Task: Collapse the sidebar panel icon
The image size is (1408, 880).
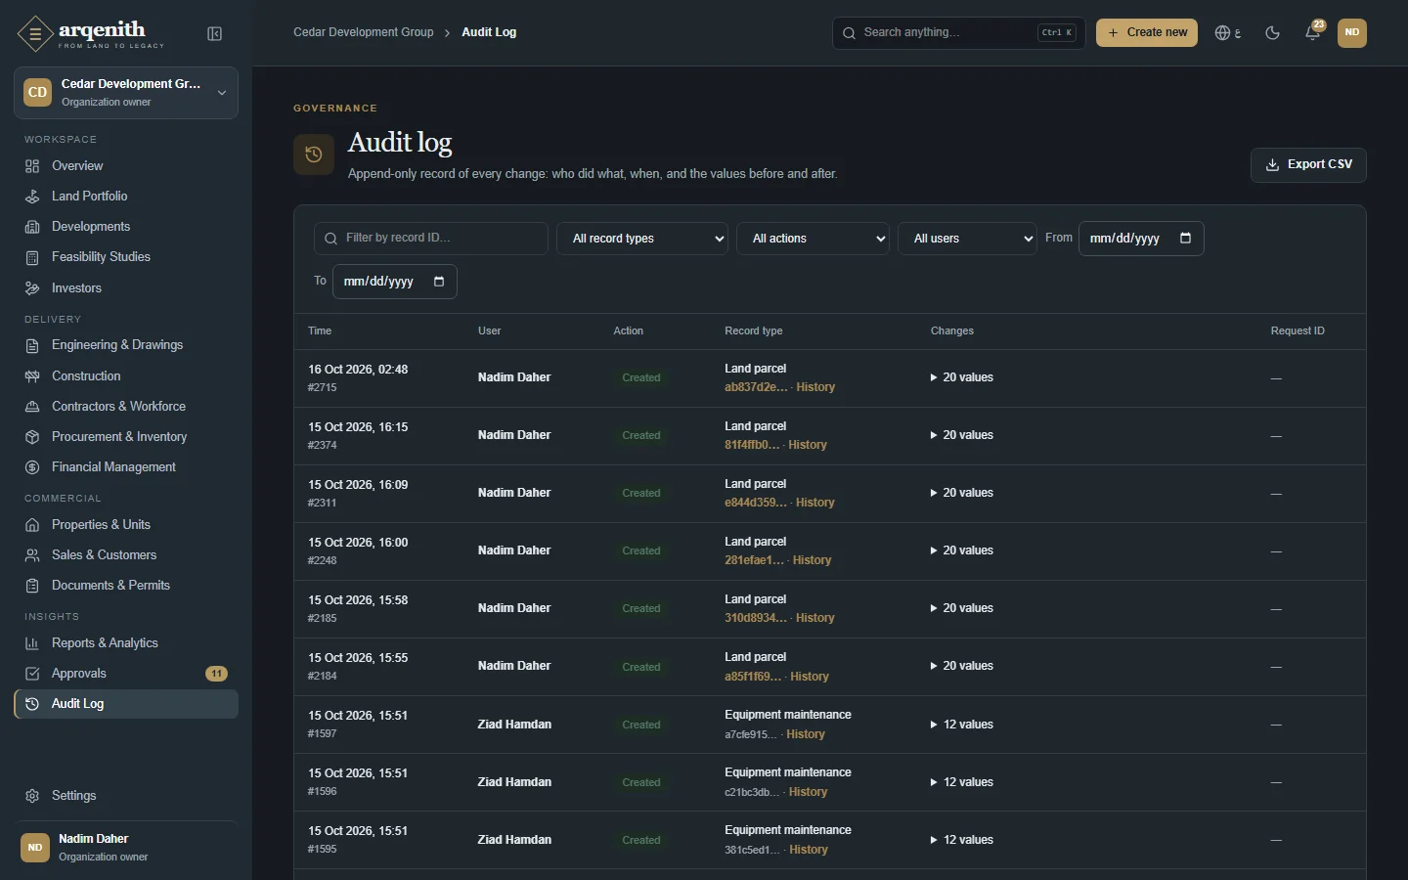Action: [215, 34]
